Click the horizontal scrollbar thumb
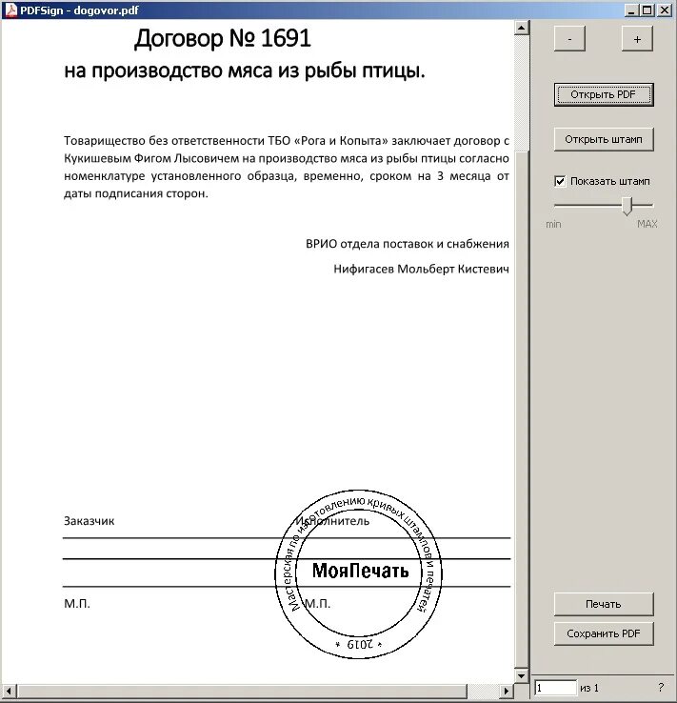 (242, 691)
